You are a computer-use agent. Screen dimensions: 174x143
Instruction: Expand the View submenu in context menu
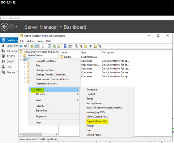54,100
